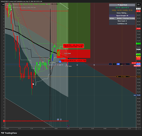Click the red BTCUSD symbol price tag

134,63
